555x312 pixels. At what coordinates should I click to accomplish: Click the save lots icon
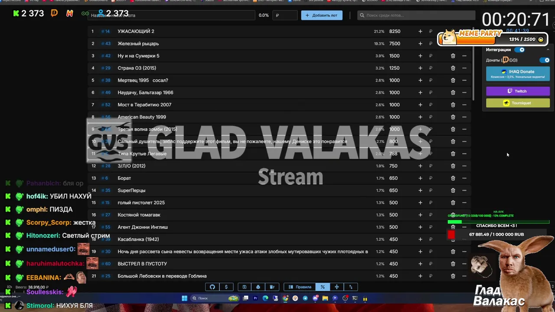coord(244,287)
